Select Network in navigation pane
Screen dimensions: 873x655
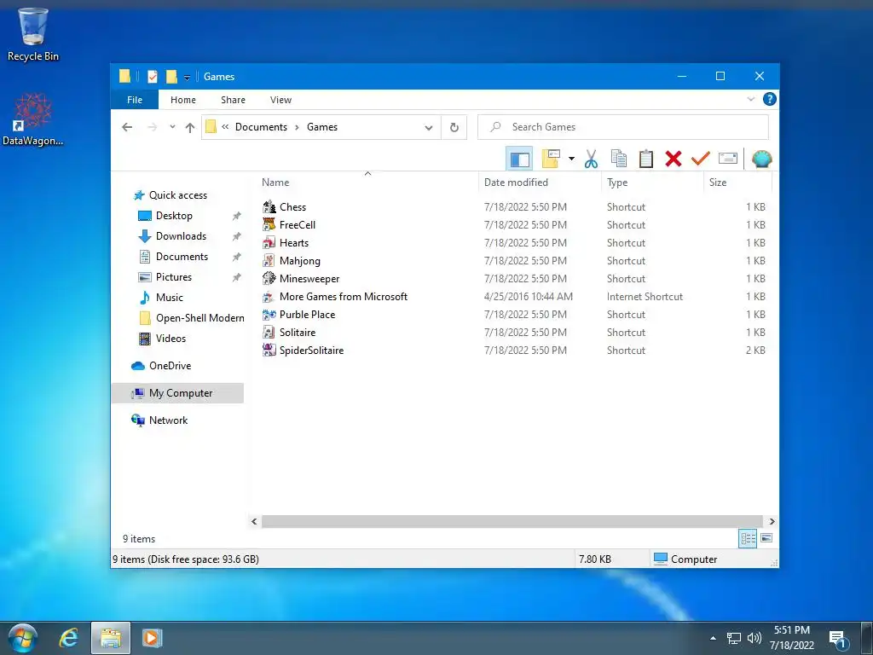(168, 420)
